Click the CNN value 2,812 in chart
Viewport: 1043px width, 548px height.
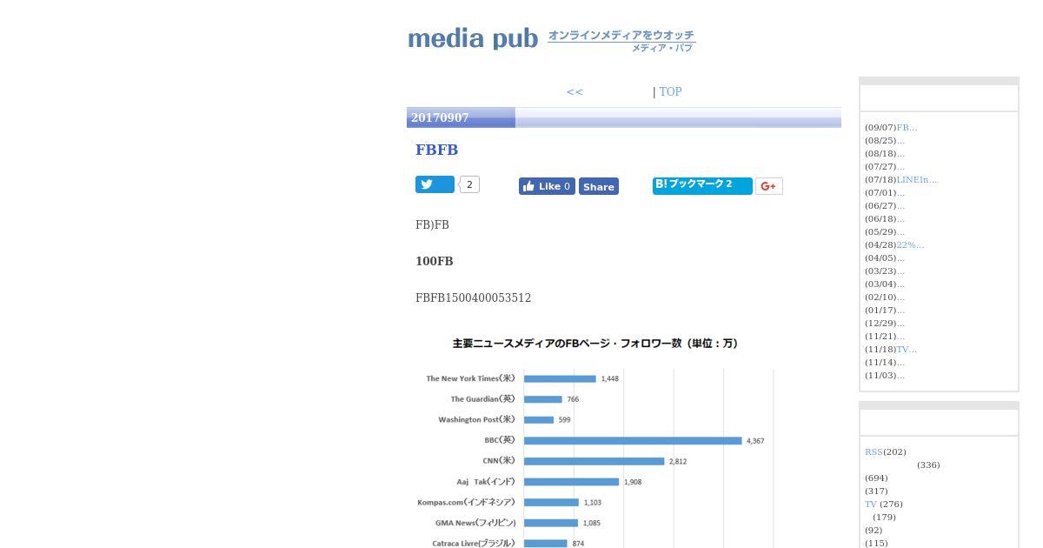pos(678,461)
